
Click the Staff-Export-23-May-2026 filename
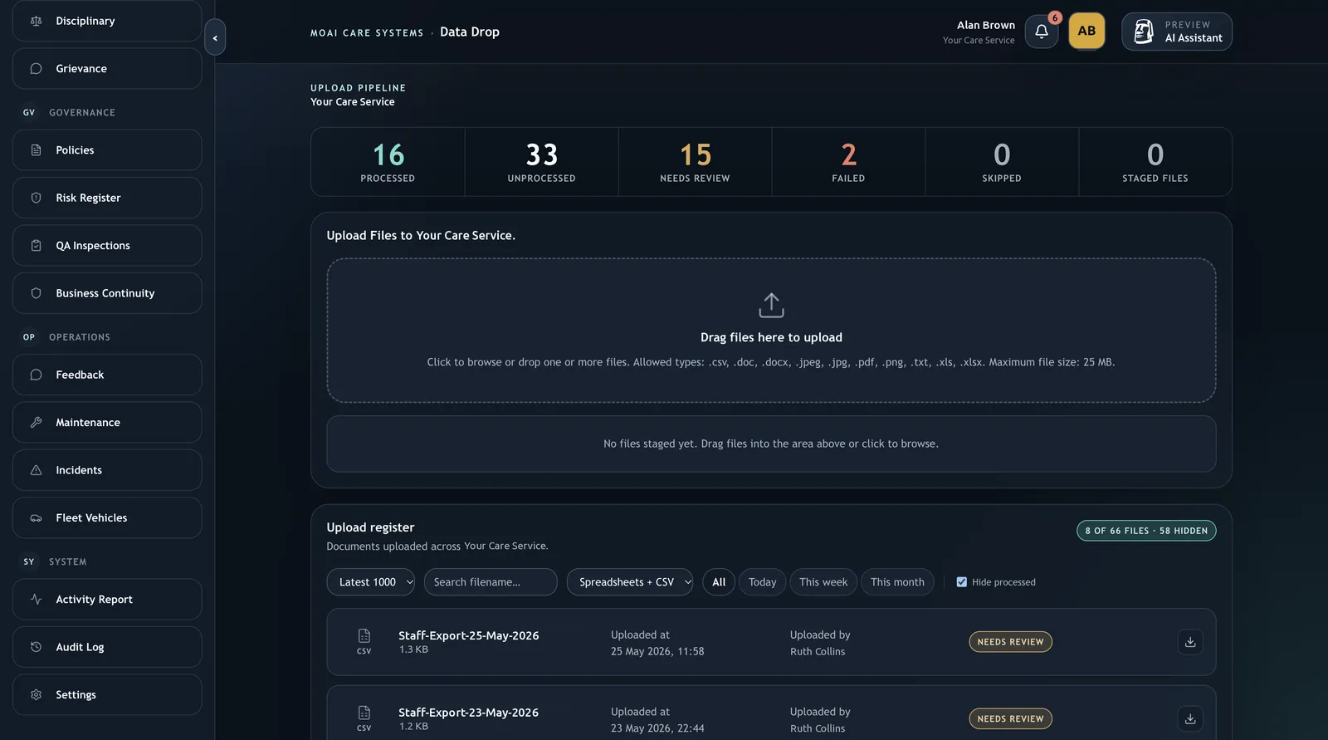tap(468, 713)
